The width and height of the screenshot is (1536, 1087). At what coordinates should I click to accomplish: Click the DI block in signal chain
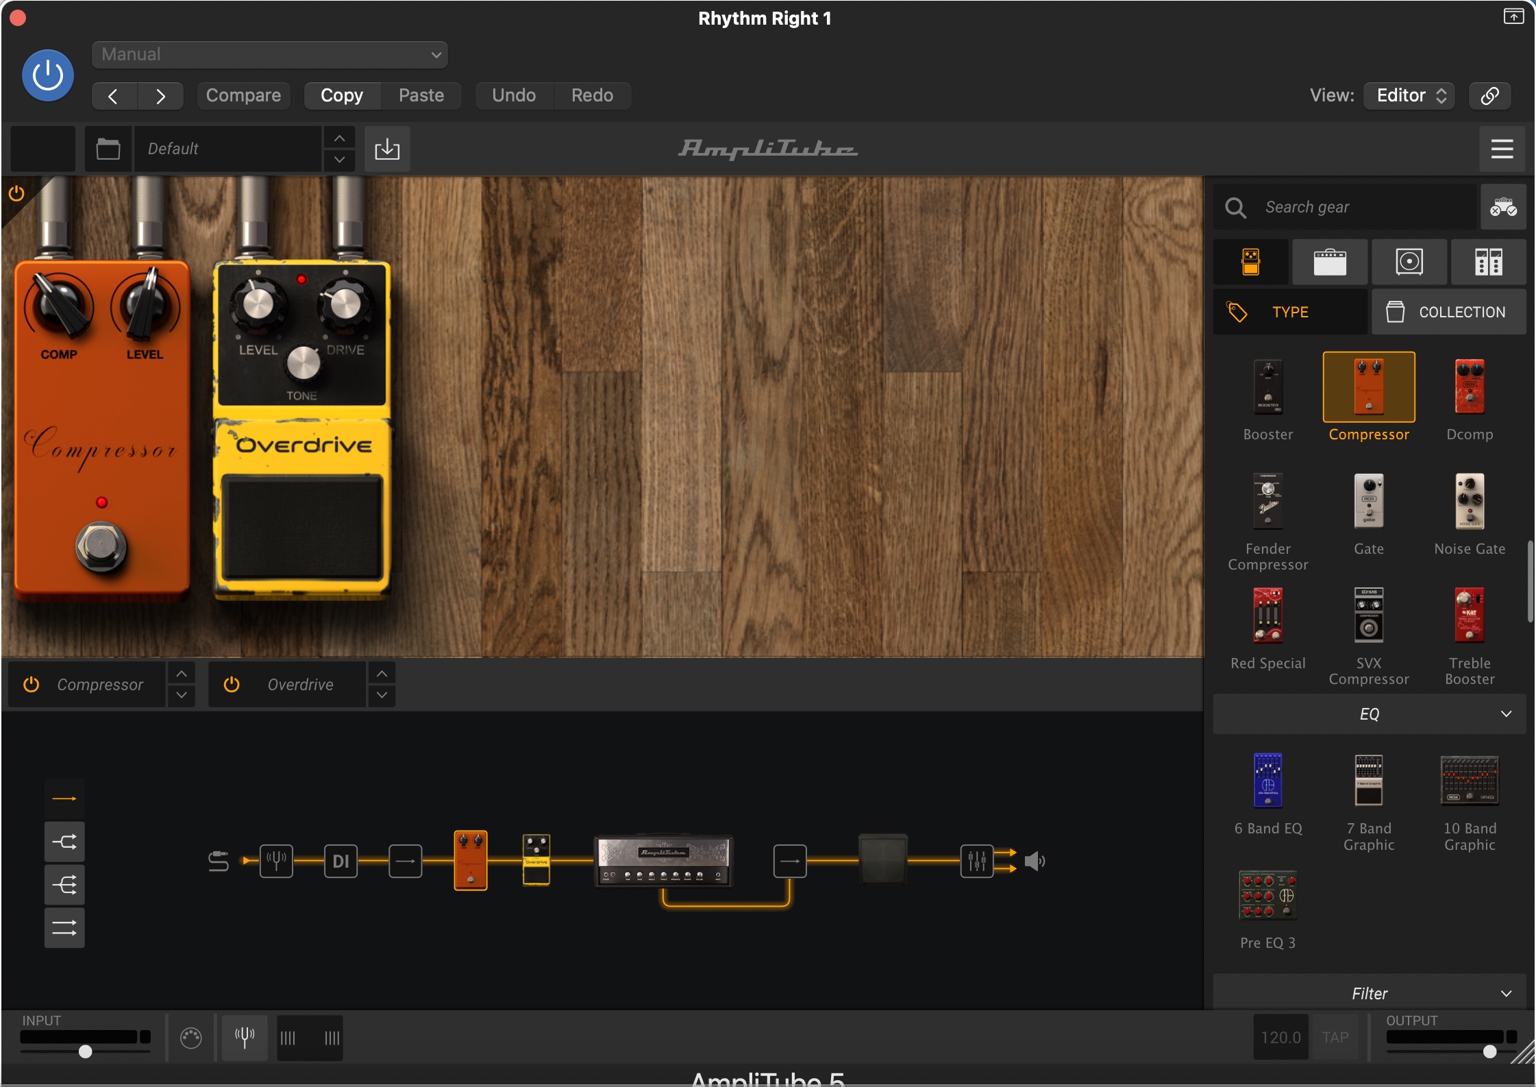(340, 861)
